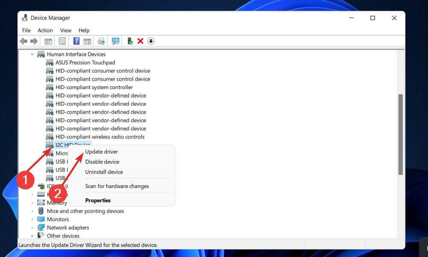The image size is (428, 257).
Task: Click the red X Uninstall device icon
Action: [x=140, y=41]
